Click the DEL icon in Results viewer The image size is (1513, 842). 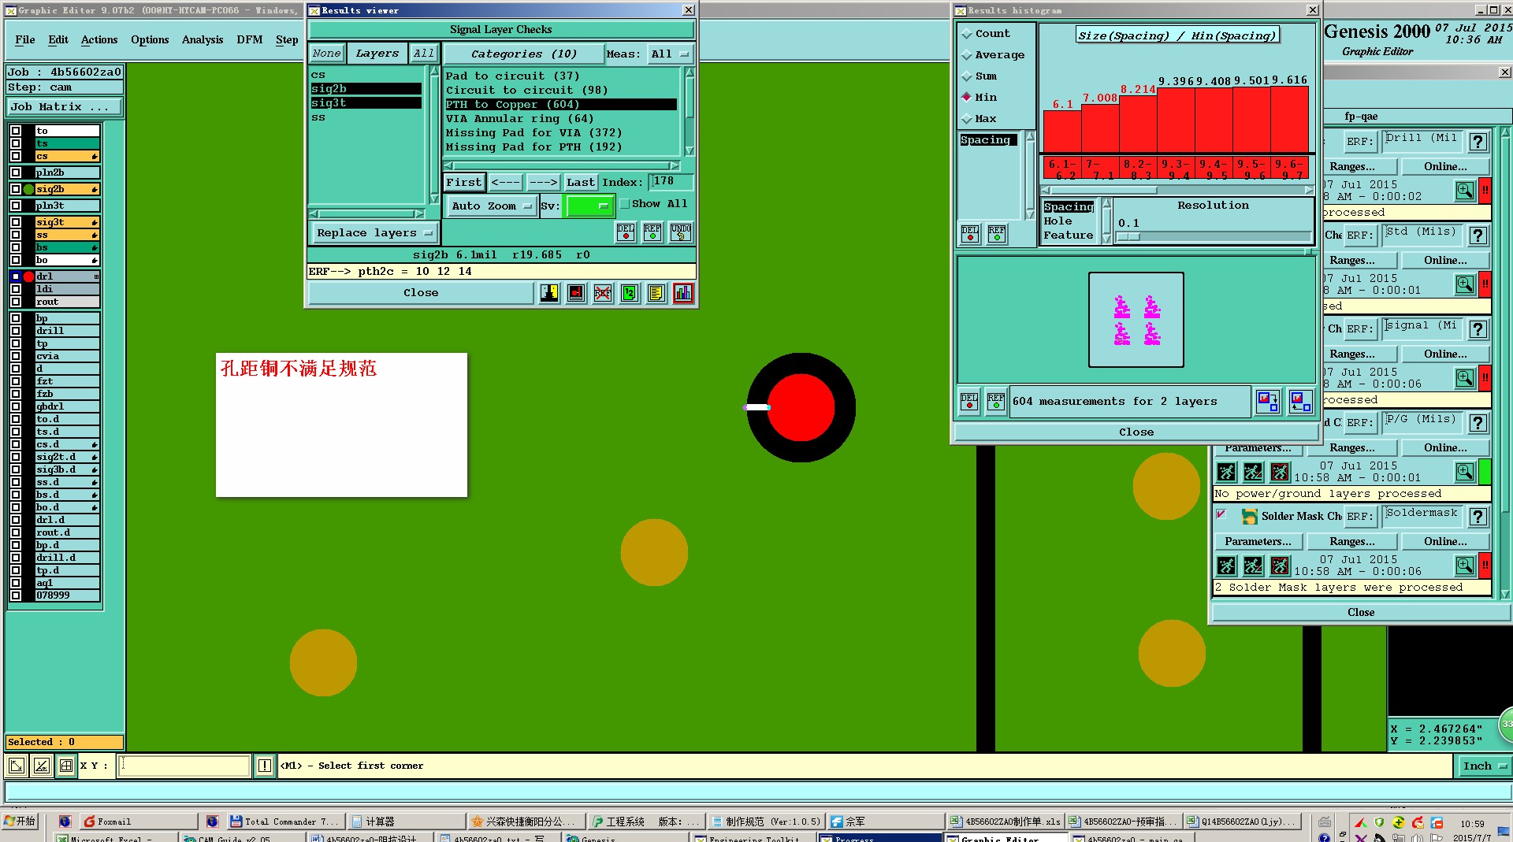point(626,232)
